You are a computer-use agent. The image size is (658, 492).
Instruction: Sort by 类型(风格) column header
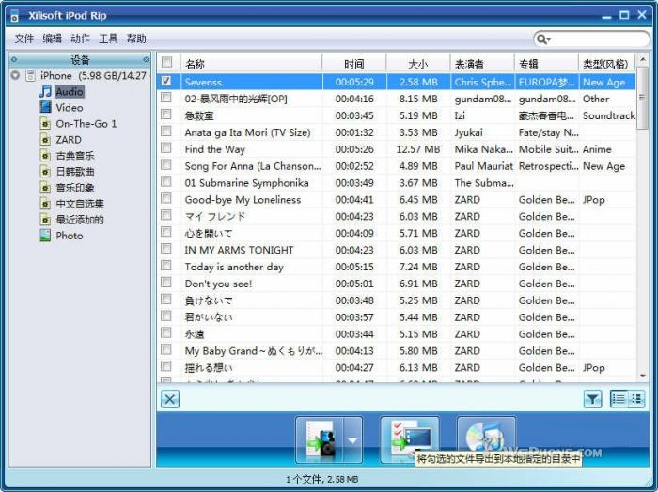pos(607,63)
